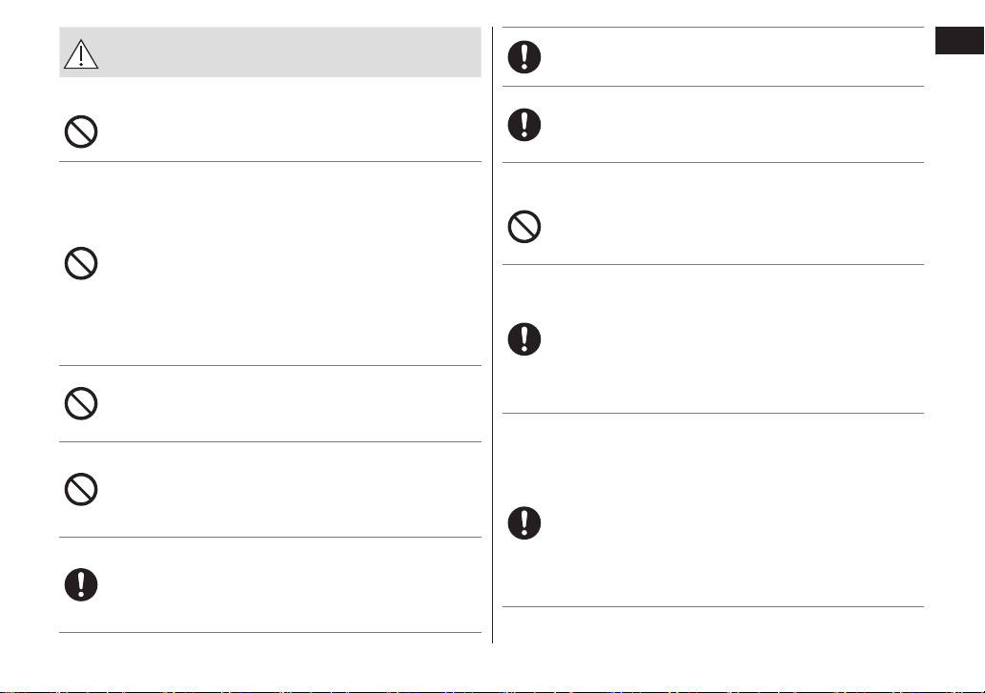
Task: Click the vertical divider line between the columns
Action: [492, 336]
